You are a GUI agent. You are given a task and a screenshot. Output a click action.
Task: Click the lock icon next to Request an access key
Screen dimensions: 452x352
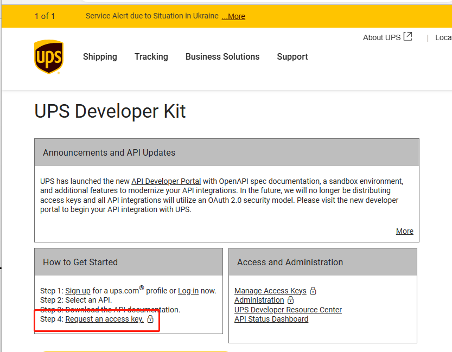coord(150,319)
